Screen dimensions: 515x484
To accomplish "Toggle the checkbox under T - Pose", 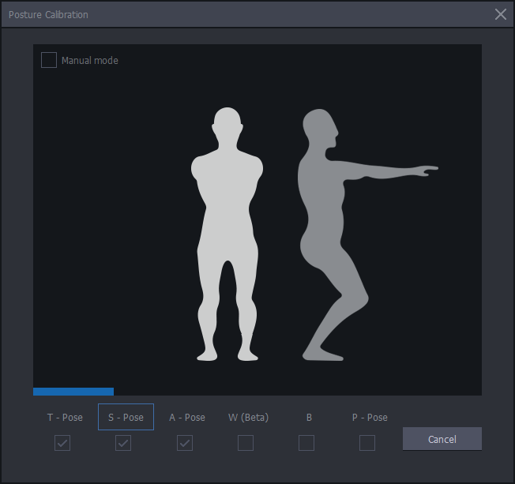I will coord(62,443).
